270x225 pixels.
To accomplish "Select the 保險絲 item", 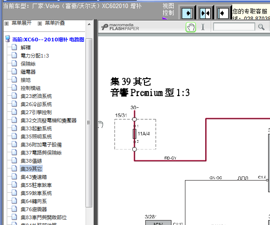I will click(x=28, y=64).
